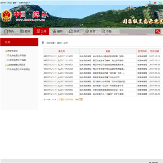Viewport: 163px width, 163px height.
Task: Click the date cell 2017-09-22
Action: coord(154,81)
